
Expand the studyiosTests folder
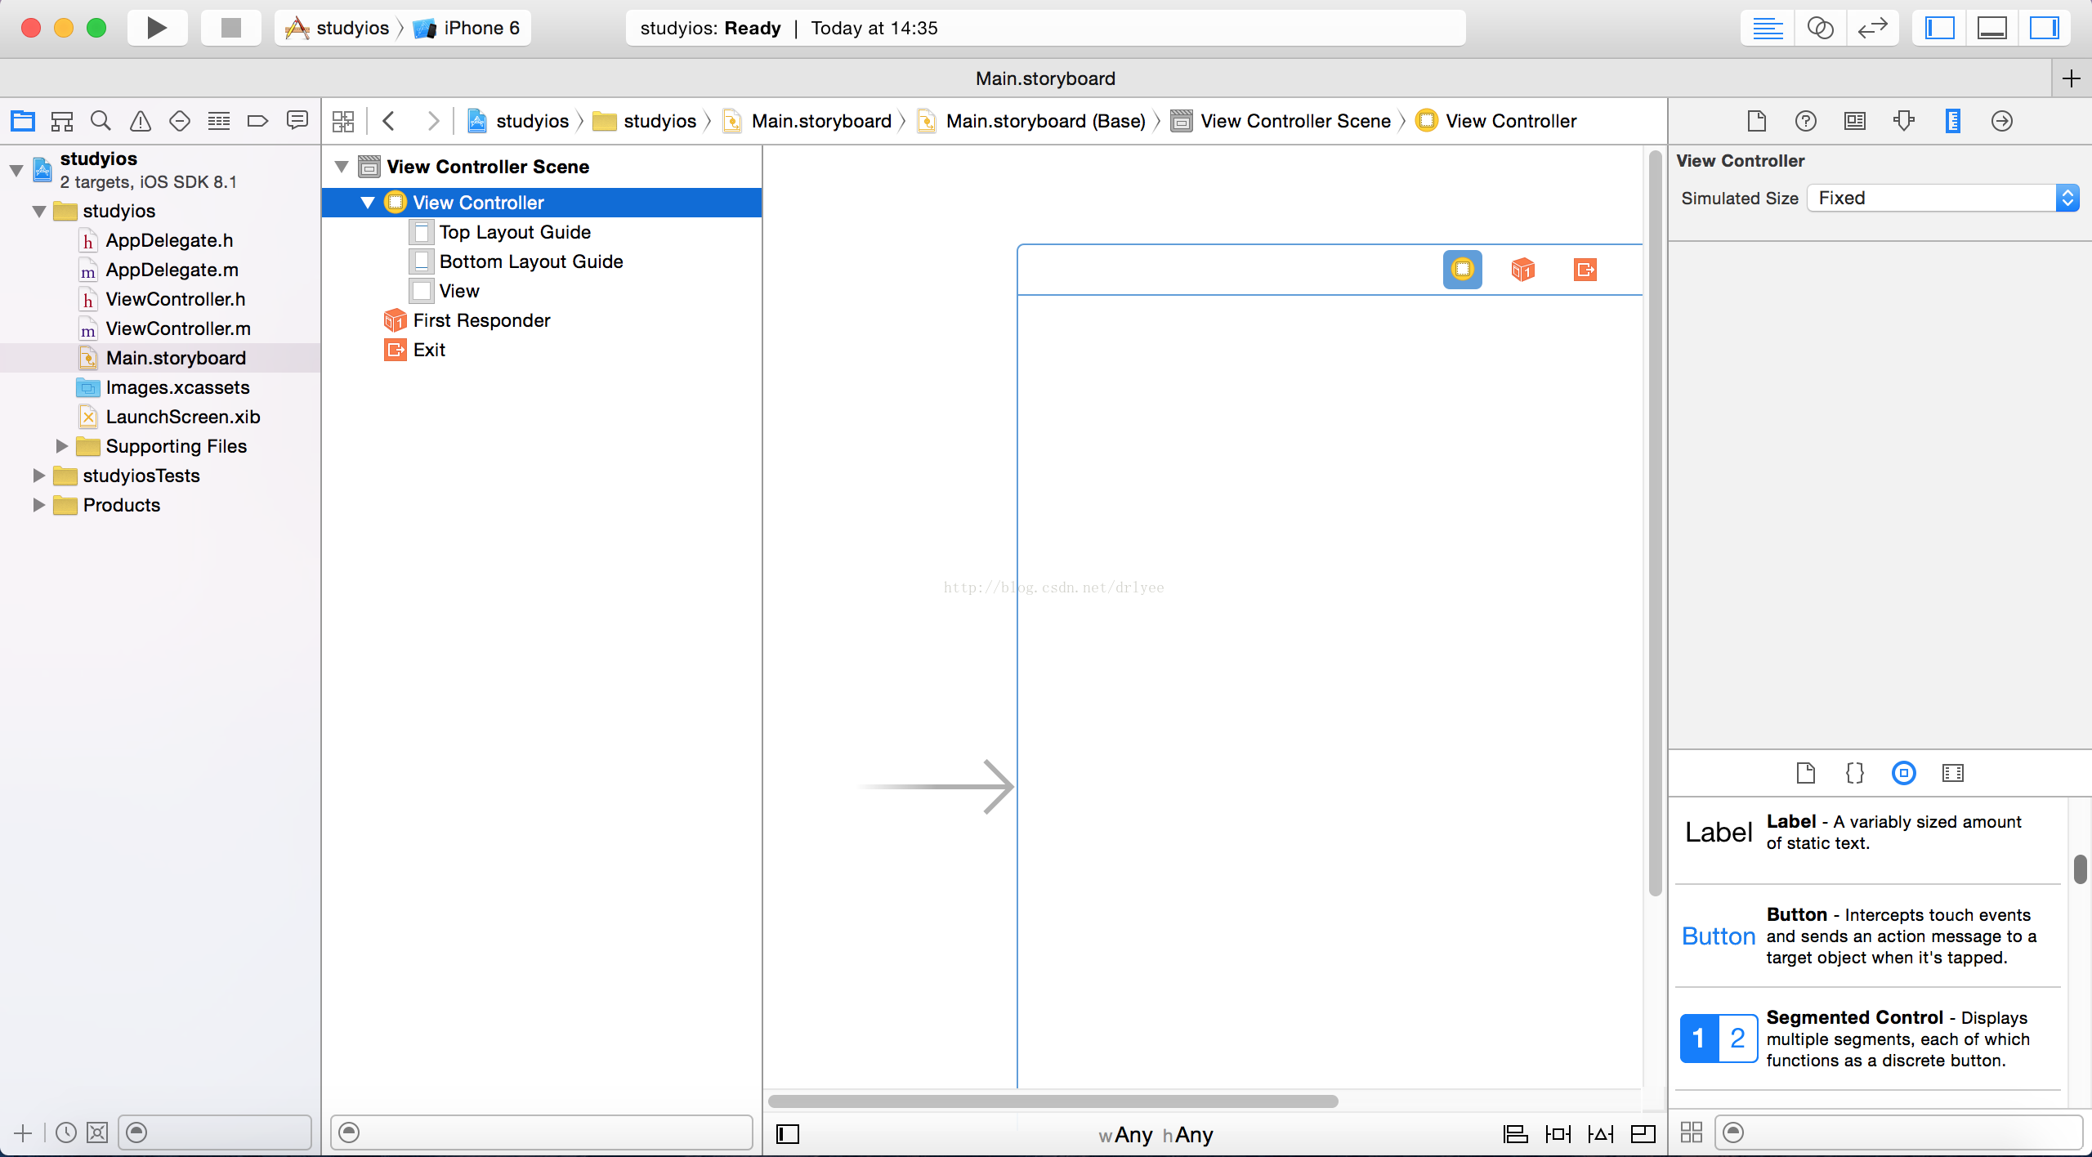[40, 475]
